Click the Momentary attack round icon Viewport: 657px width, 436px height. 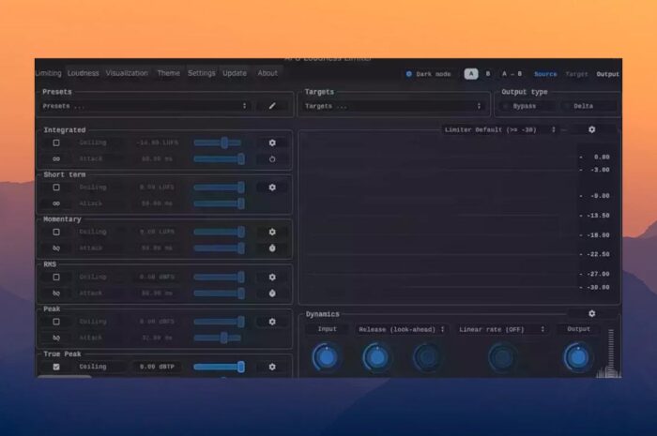[x=272, y=248]
